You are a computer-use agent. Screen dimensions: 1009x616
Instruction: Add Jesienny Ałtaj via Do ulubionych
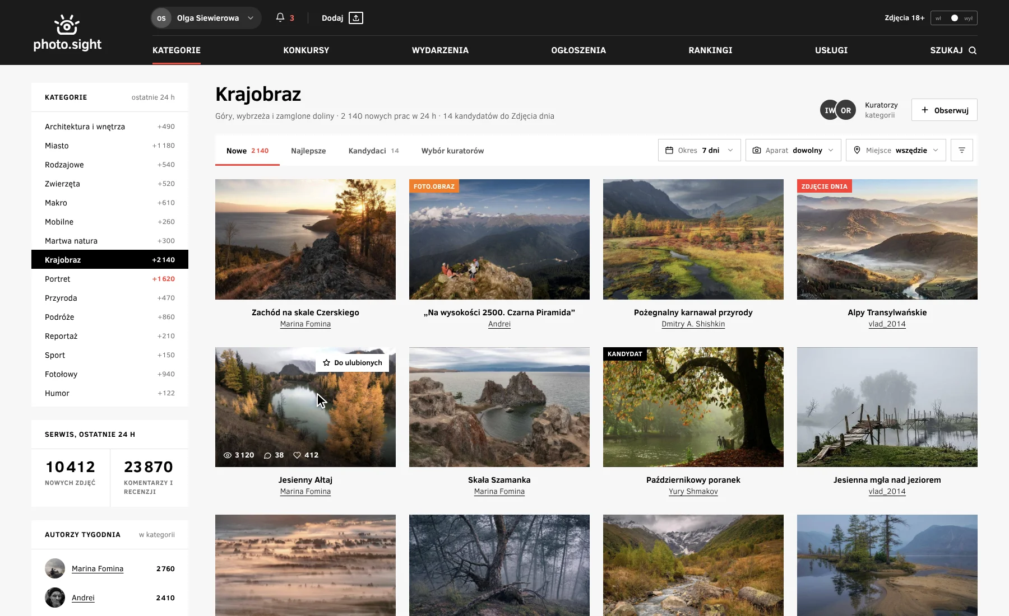click(x=353, y=363)
